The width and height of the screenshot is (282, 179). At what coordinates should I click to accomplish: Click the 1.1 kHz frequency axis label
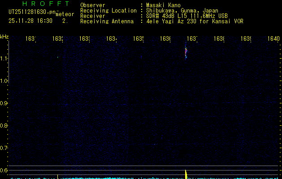pyautogui.click(x=4, y=58)
